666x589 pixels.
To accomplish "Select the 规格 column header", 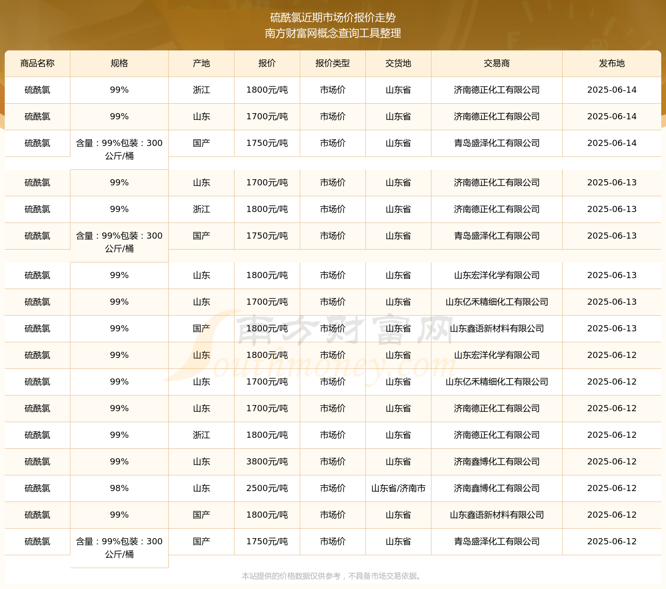I will (119, 64).
